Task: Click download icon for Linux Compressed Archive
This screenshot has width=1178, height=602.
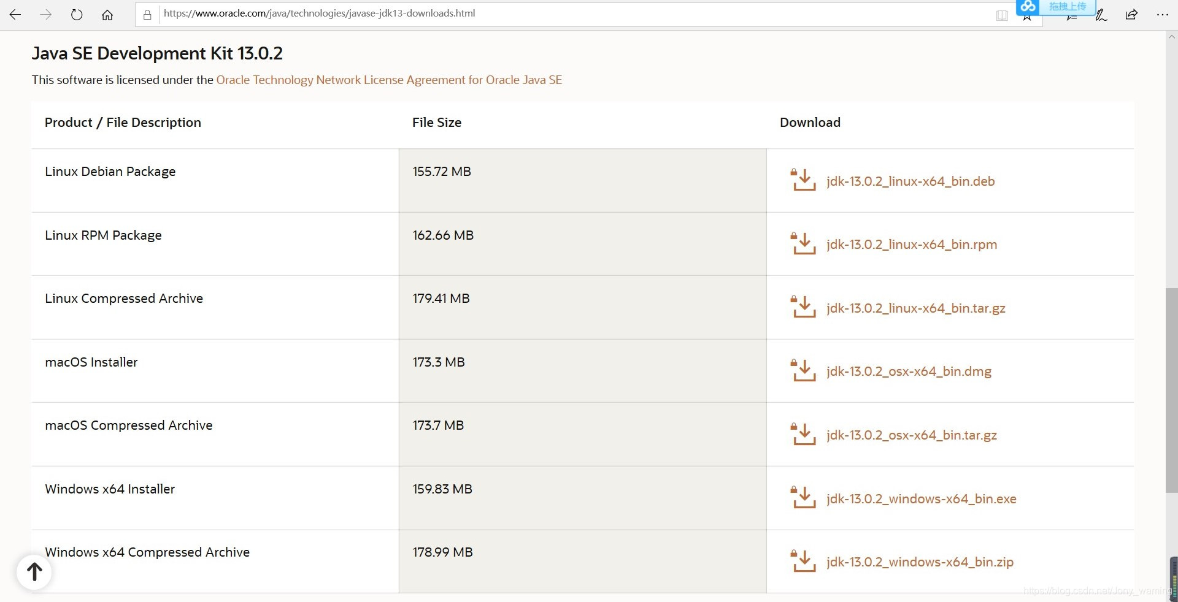Action: pos(803,307)
